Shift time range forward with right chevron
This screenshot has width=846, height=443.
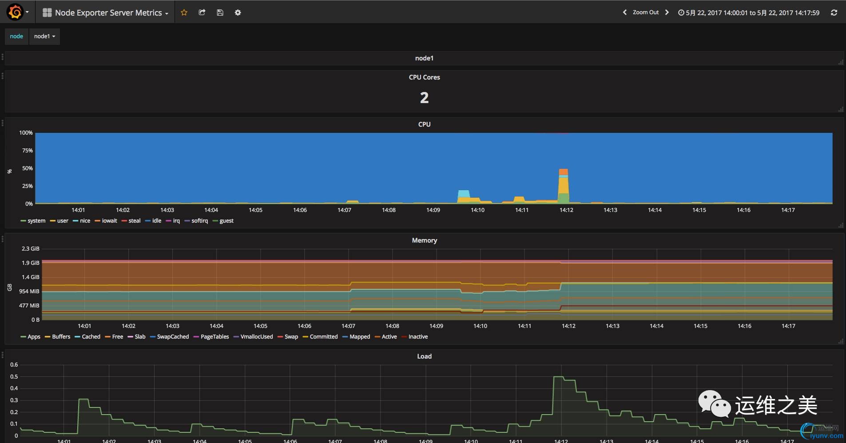pyautogui.click(x=667, y=12)
